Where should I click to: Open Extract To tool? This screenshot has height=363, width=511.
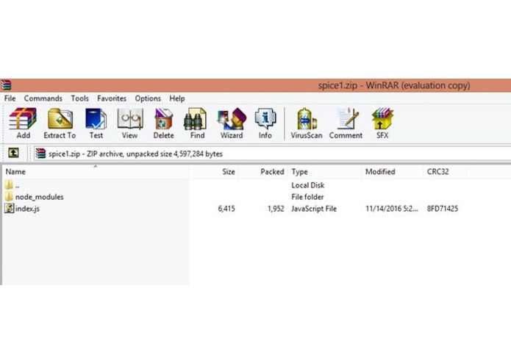(x=60, y=123)
